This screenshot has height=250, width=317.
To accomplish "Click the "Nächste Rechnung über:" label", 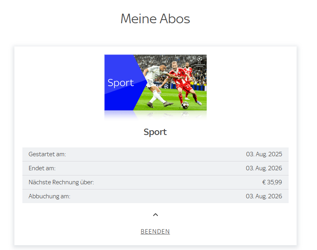I will point(61,182).
